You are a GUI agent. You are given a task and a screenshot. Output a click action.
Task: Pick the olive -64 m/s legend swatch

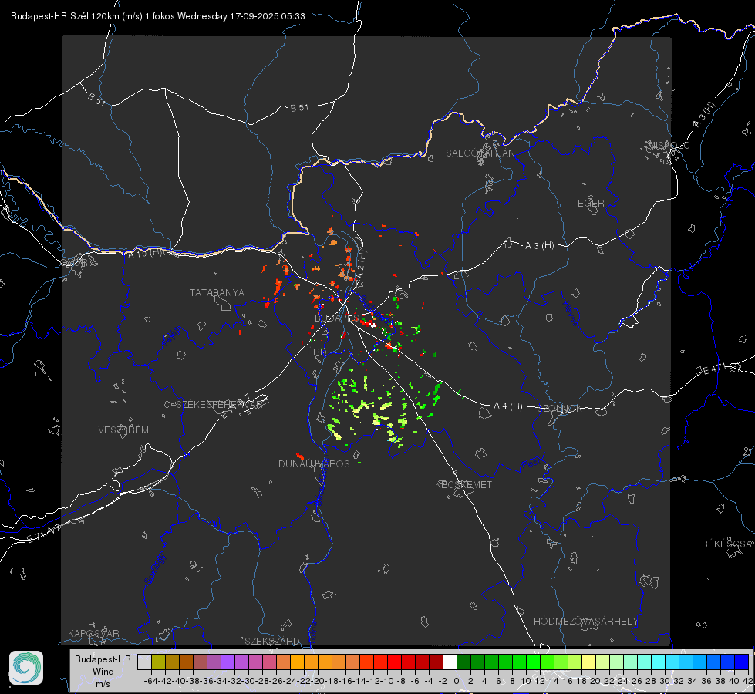[x=157, y=662]
